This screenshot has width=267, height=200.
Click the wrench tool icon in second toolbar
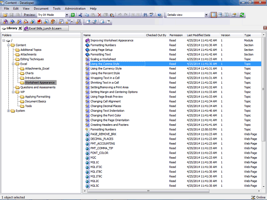(78, 22)
